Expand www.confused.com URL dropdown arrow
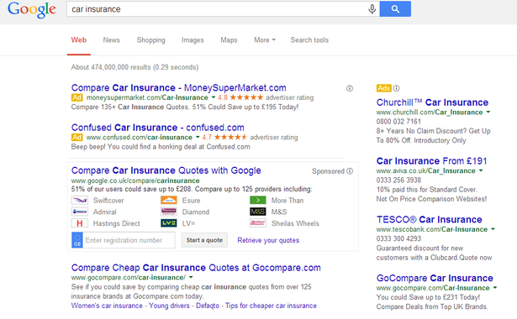 [198, 138]
